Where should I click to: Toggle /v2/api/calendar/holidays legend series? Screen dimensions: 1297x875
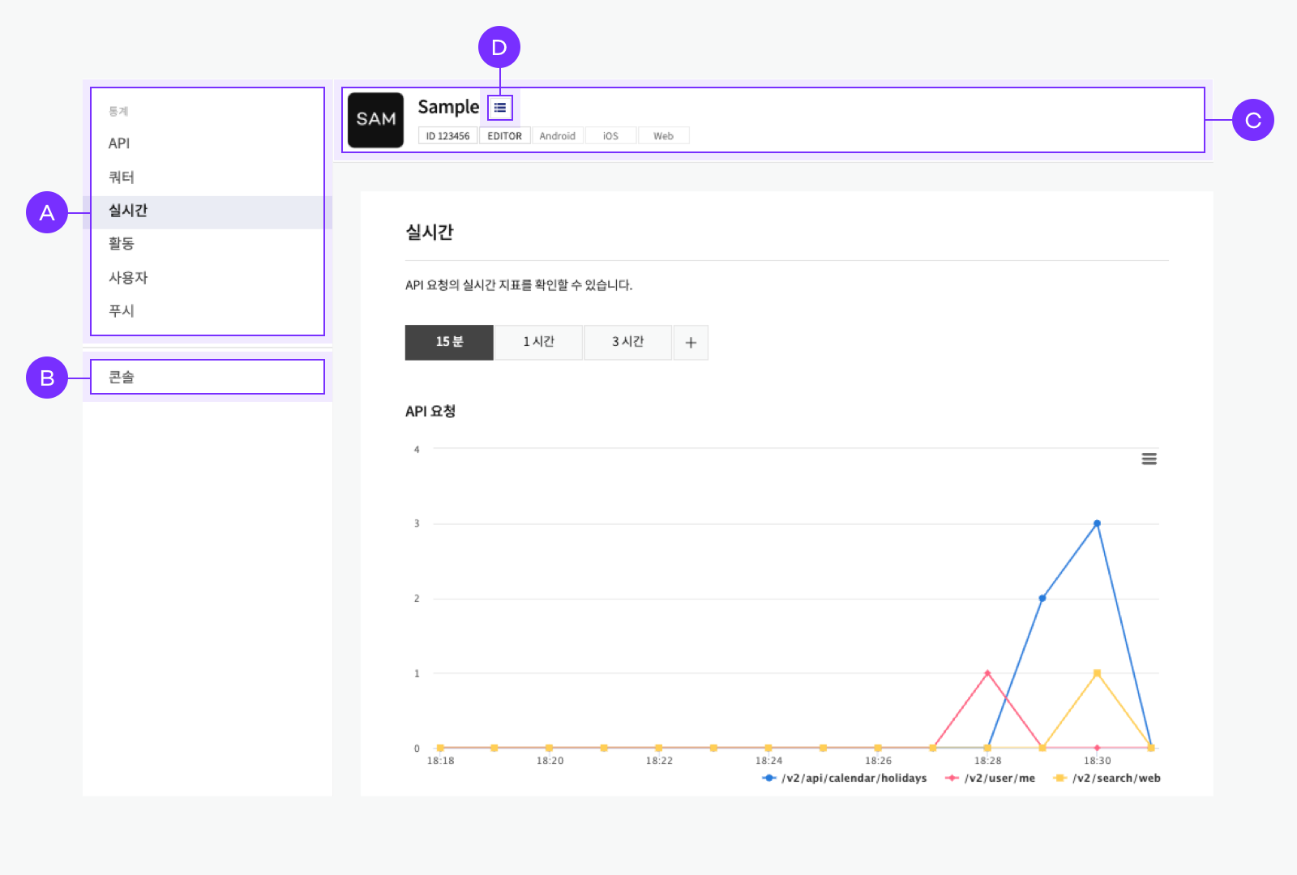point(844,779)
